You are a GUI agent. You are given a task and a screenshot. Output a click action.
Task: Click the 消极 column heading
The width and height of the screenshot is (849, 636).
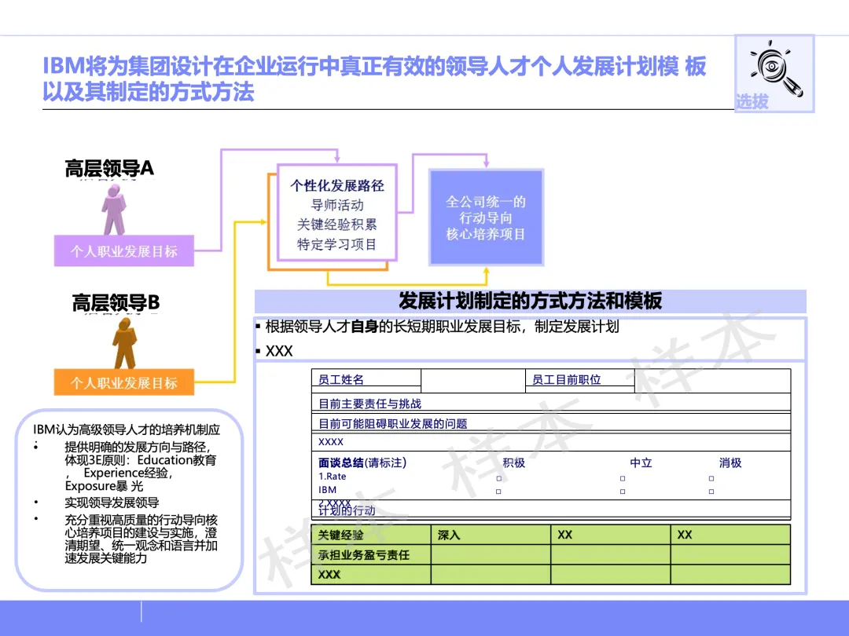pos(730,462)
